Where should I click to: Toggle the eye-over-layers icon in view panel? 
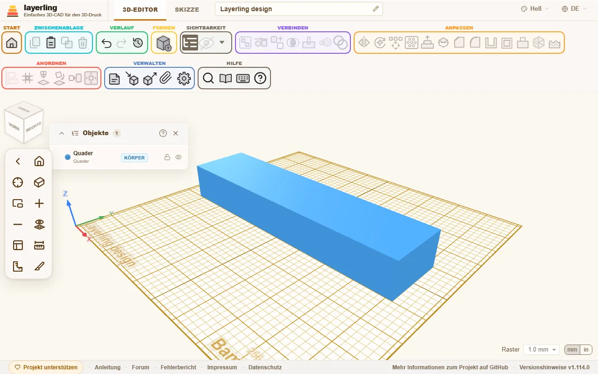point(39,224)
